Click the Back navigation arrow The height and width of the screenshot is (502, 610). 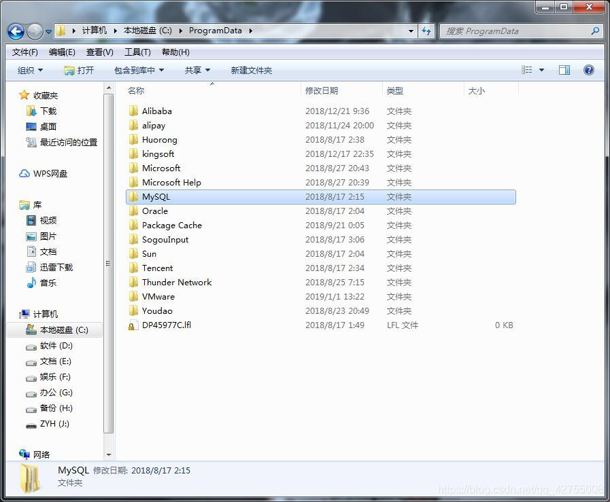pos(16,31)
